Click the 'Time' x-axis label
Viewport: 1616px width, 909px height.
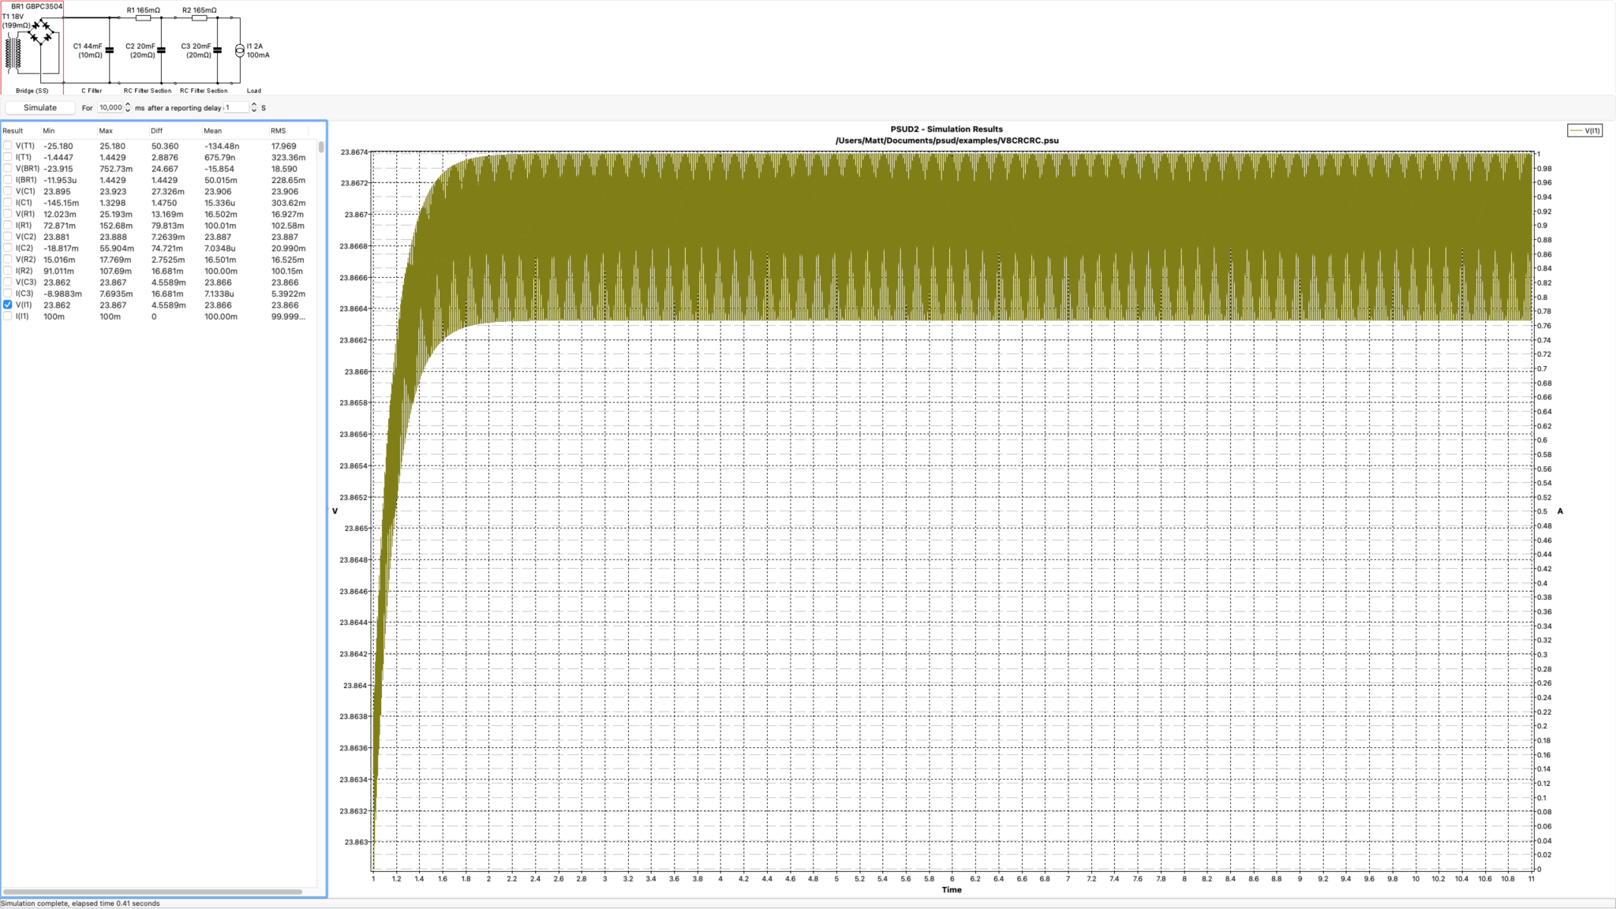click(952, 890)
